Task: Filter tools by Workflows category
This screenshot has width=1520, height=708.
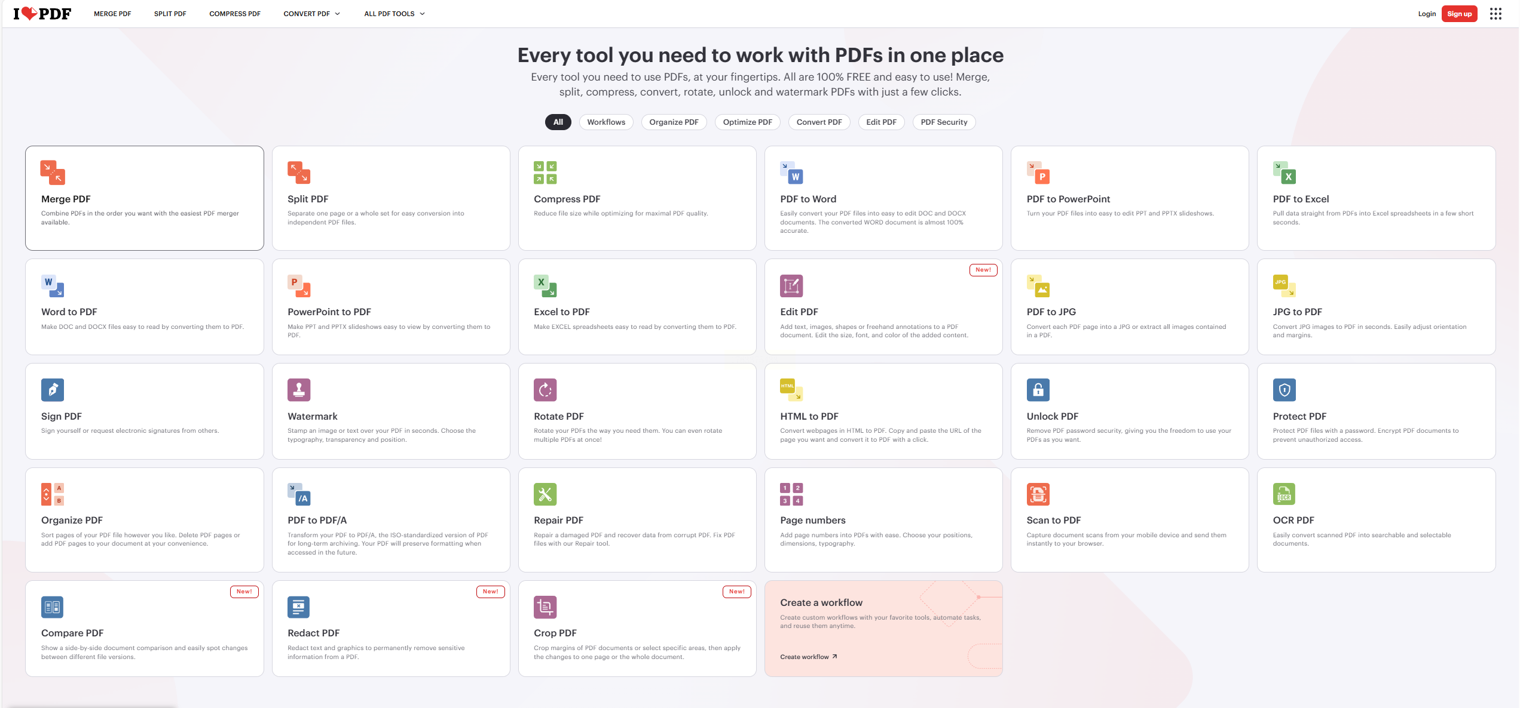Action: click(605, 122)
